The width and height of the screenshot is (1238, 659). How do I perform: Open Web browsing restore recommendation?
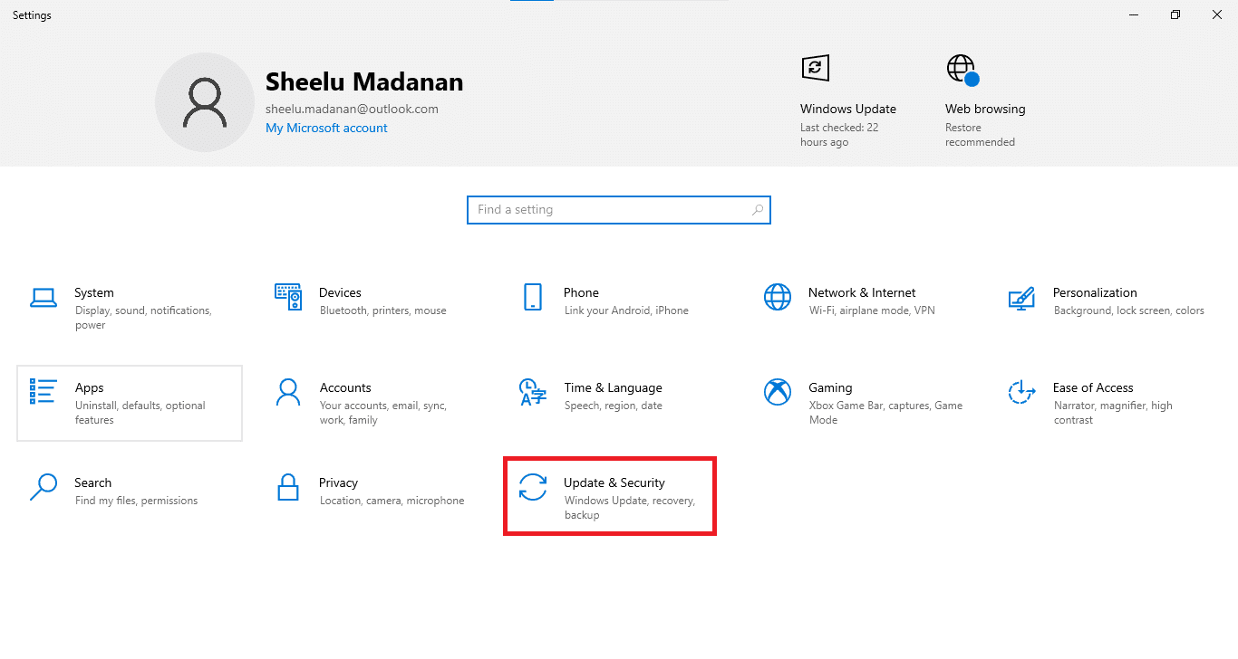pos(985,100)
